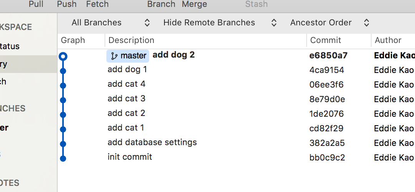Image resolution: width=415 pixels, height=192 pixels.
Task: Click Fetch in the toolbar
Action: click(97, 4)
